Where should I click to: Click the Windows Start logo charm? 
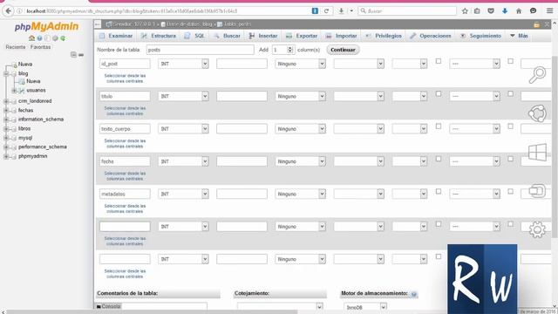(x=537, y=152)
